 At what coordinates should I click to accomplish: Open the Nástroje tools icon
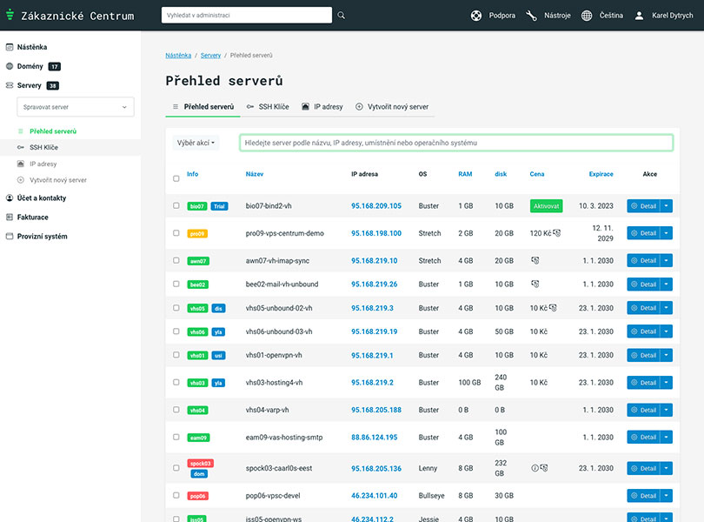pyautogui.click(x=532, y=16)
